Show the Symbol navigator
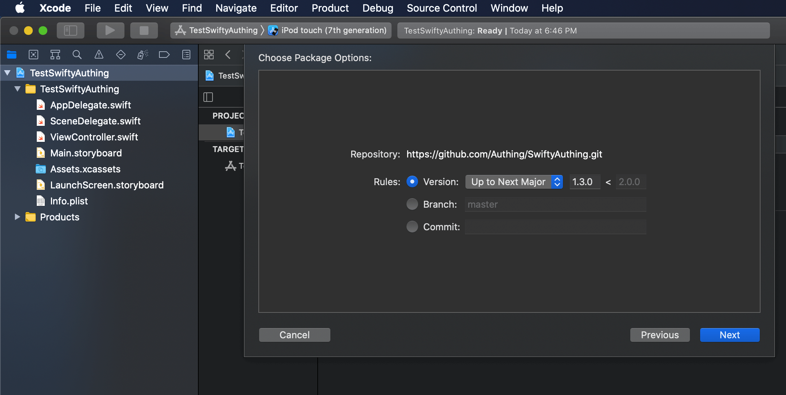Viewport: 786px width, 395px height. pos(55,55)
